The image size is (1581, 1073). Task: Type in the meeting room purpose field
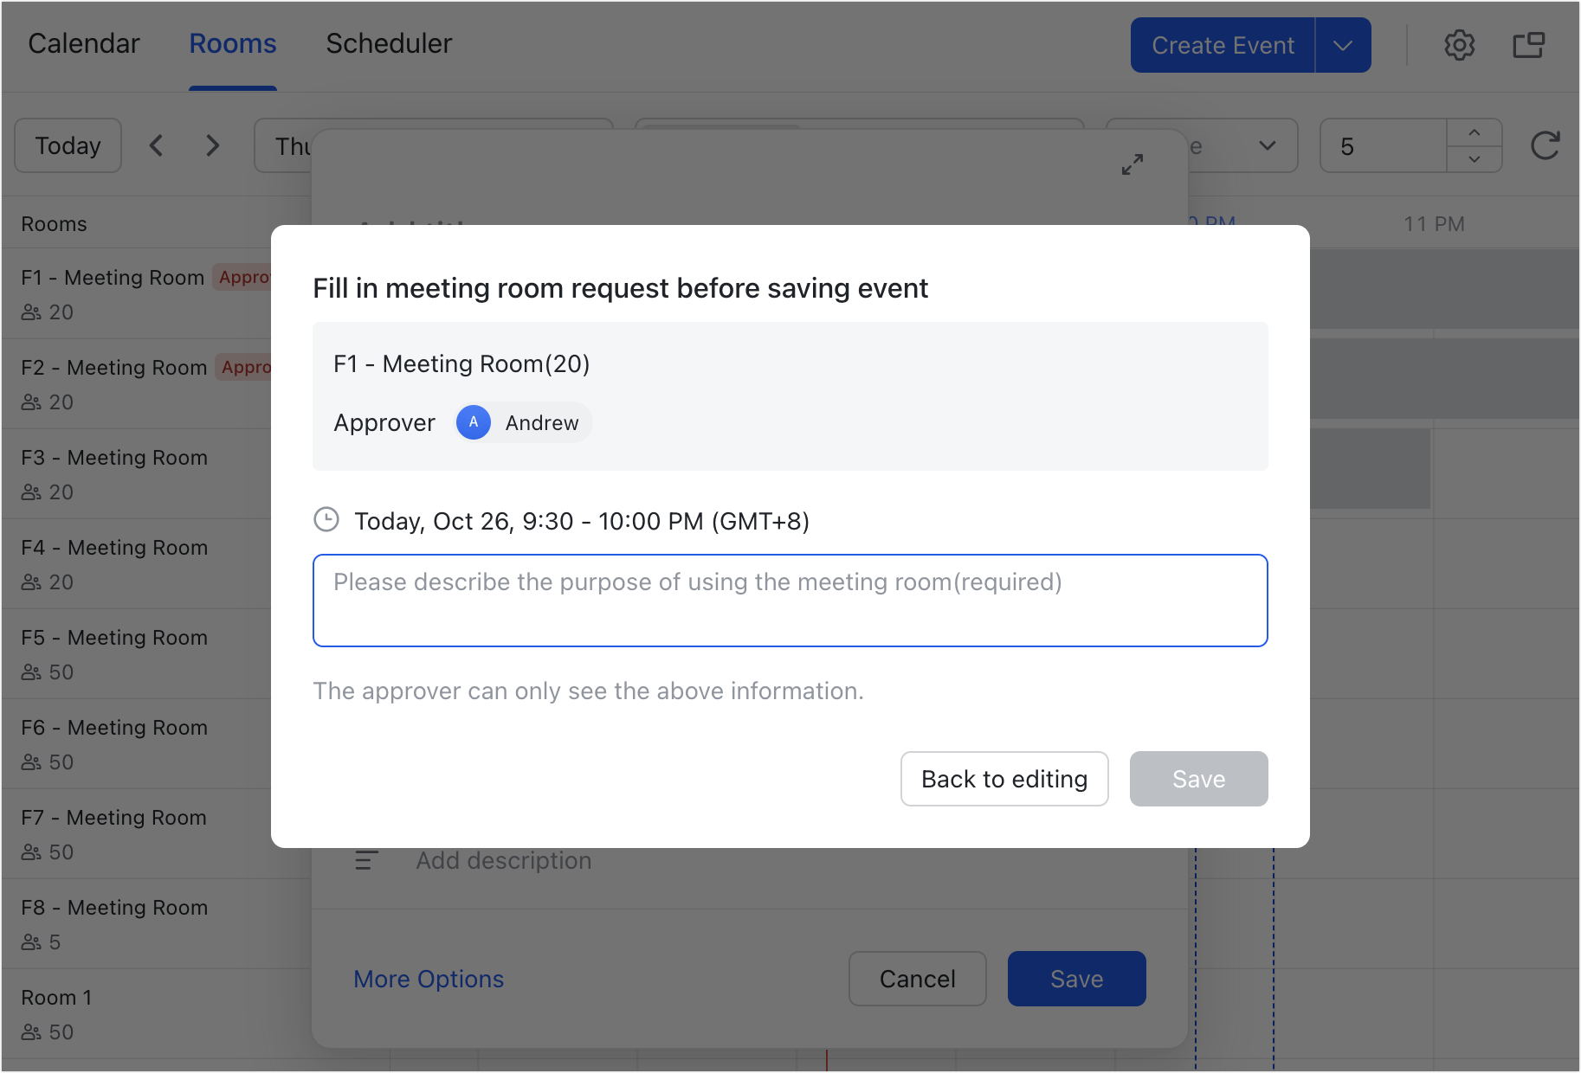pyautogui.click(x=790, y=601)
